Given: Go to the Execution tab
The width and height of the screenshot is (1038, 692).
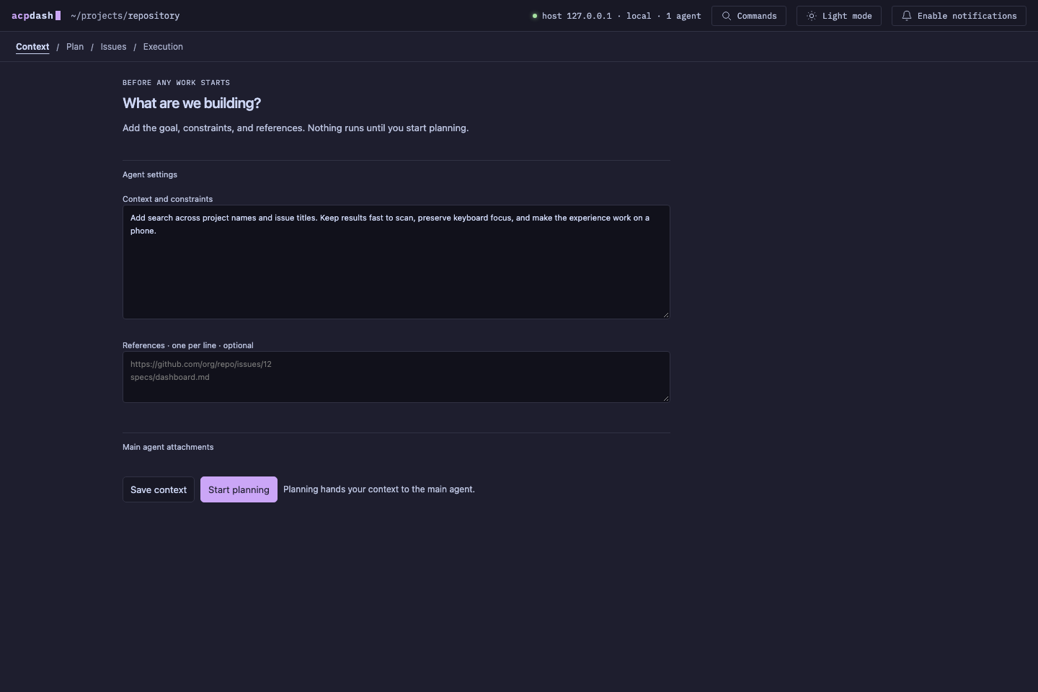Looking at the screenshot, I should point(163,47).
